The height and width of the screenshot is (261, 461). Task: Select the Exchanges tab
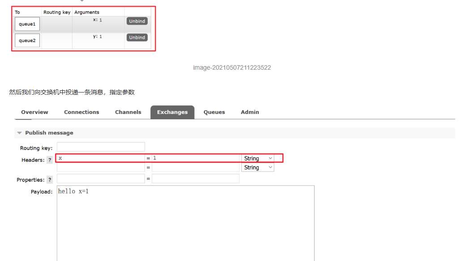tap(172, 112)
